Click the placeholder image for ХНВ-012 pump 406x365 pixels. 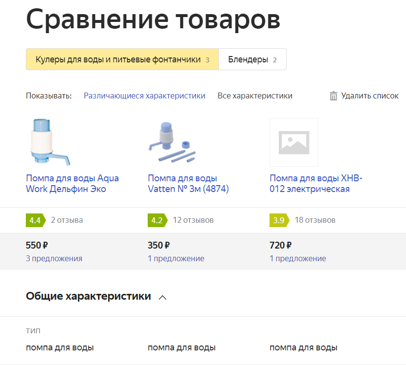294,142
